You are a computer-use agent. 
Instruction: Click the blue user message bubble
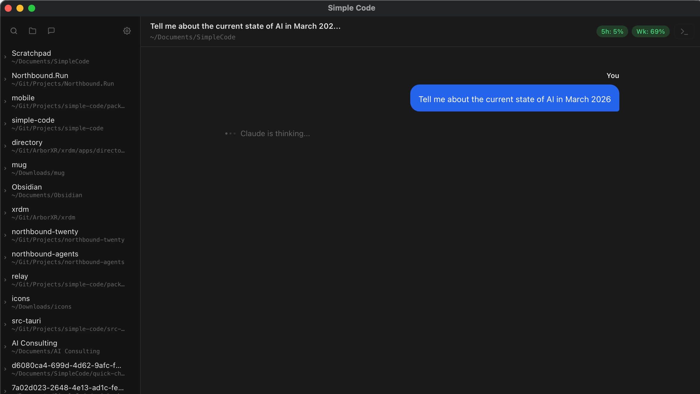514,98
